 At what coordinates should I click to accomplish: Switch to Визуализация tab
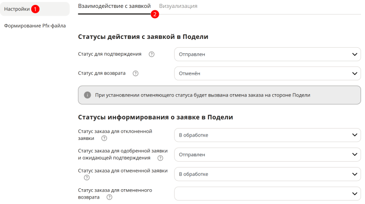[x=178, y=6]
